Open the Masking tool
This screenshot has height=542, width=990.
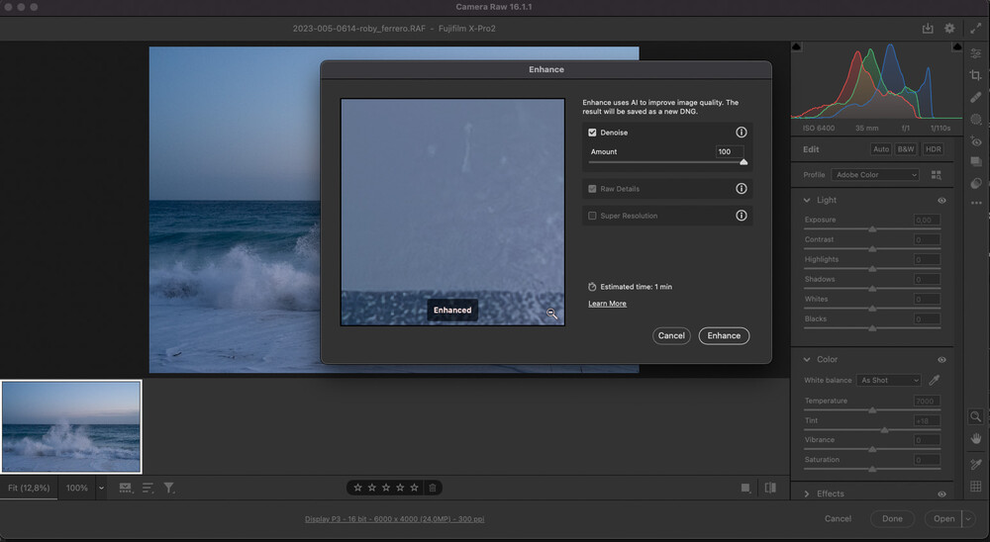976,120
